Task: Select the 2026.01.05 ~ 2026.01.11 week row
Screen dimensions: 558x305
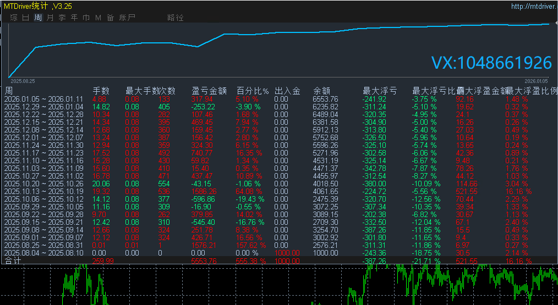Action: (43, 99)
